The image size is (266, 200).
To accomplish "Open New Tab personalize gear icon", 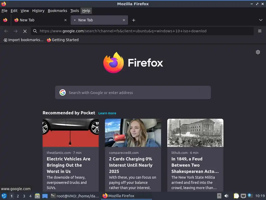I will point(258,52).
